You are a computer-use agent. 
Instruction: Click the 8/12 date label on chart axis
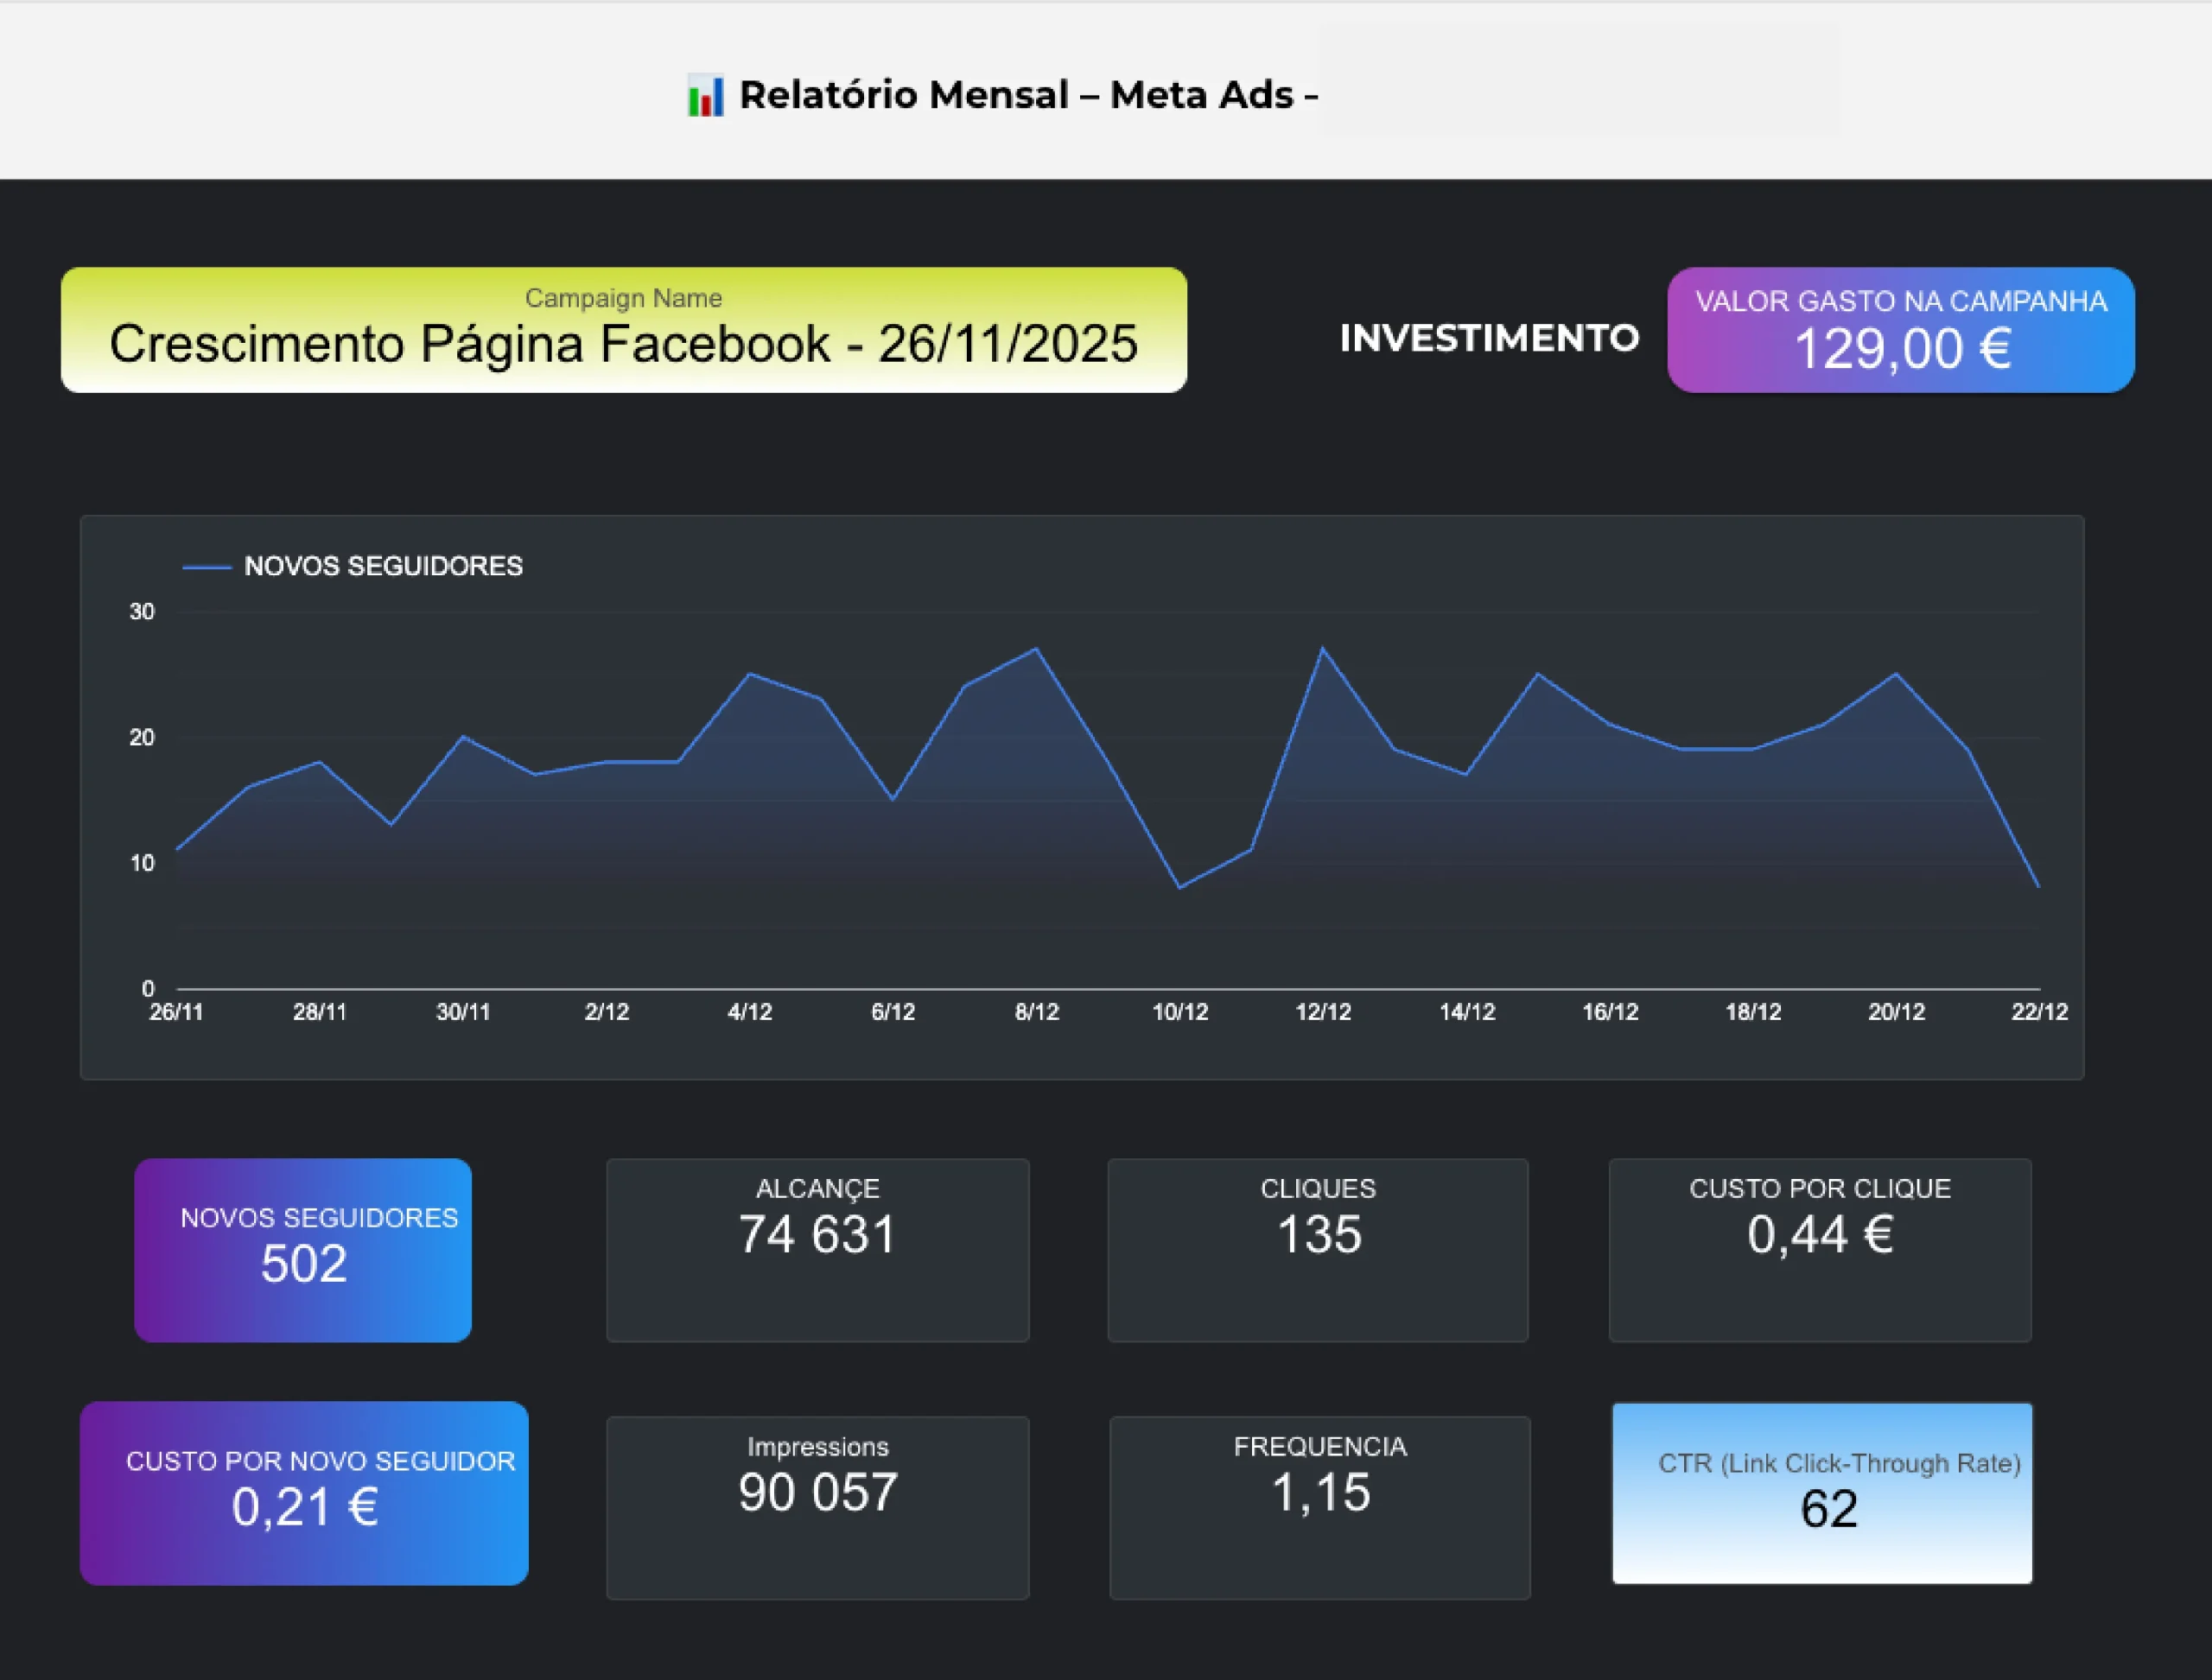1037,1012
